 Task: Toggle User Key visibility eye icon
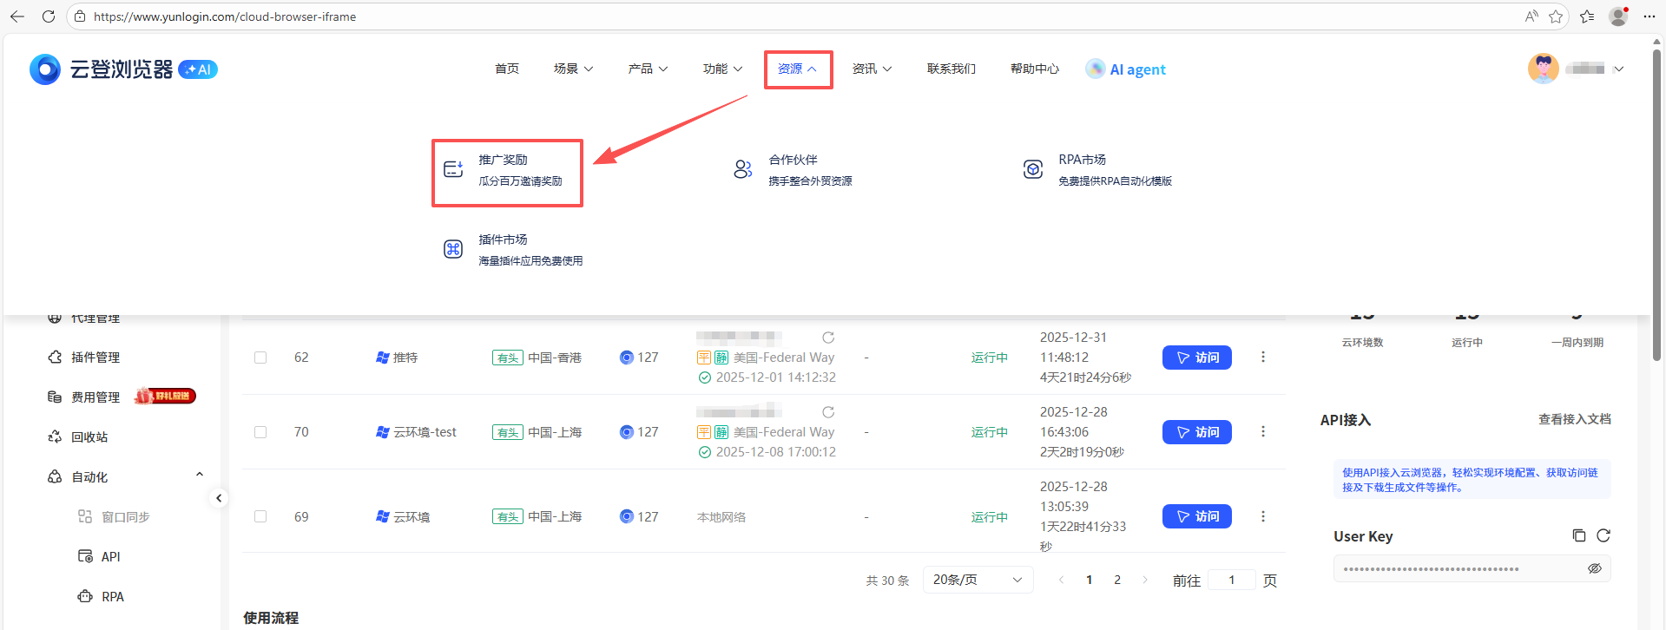point(1595,568)
